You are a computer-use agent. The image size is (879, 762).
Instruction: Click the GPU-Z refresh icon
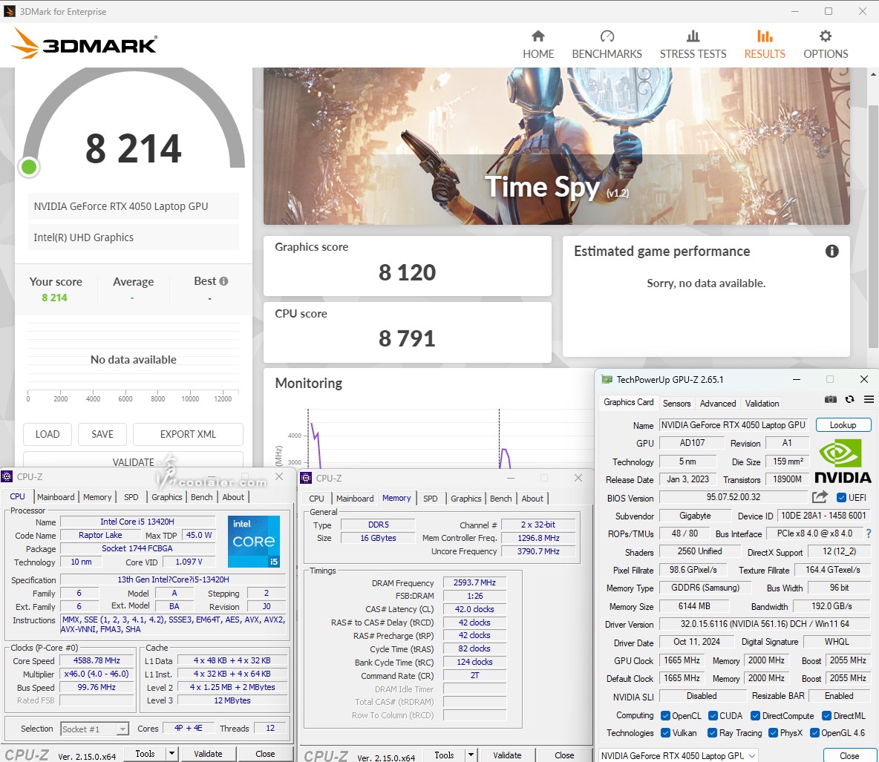pos(850,399)
